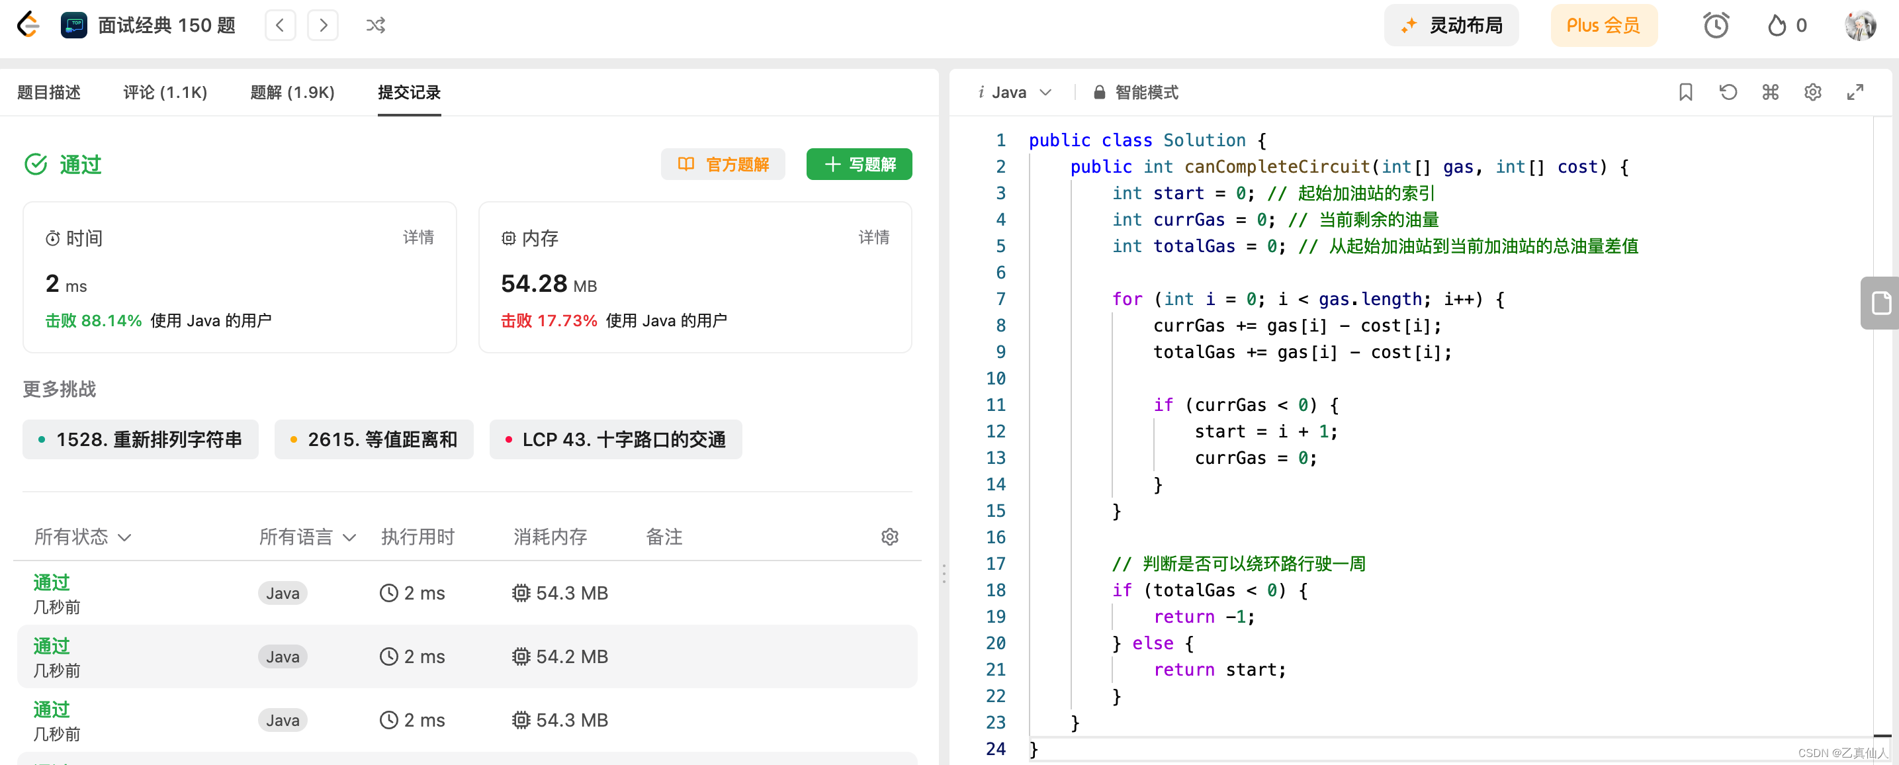Open submissions table settings gear
The width and height of the screenshot is (1899, 765).
coord(890,537)
